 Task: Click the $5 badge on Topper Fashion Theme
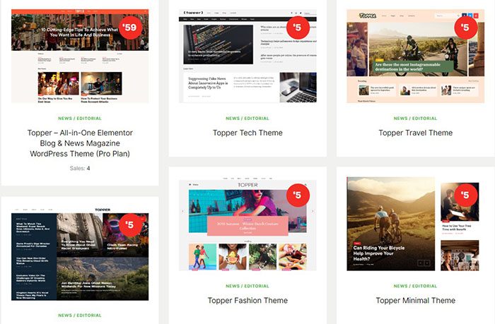(298, 196)
